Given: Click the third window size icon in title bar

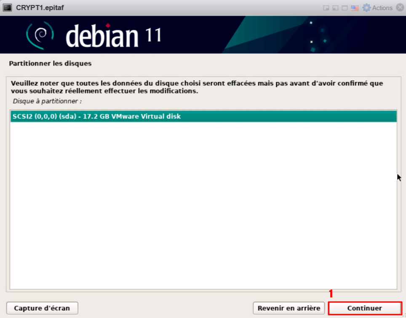Looking at the screenshot, I should pyautogui.click(x=345, y=8).
